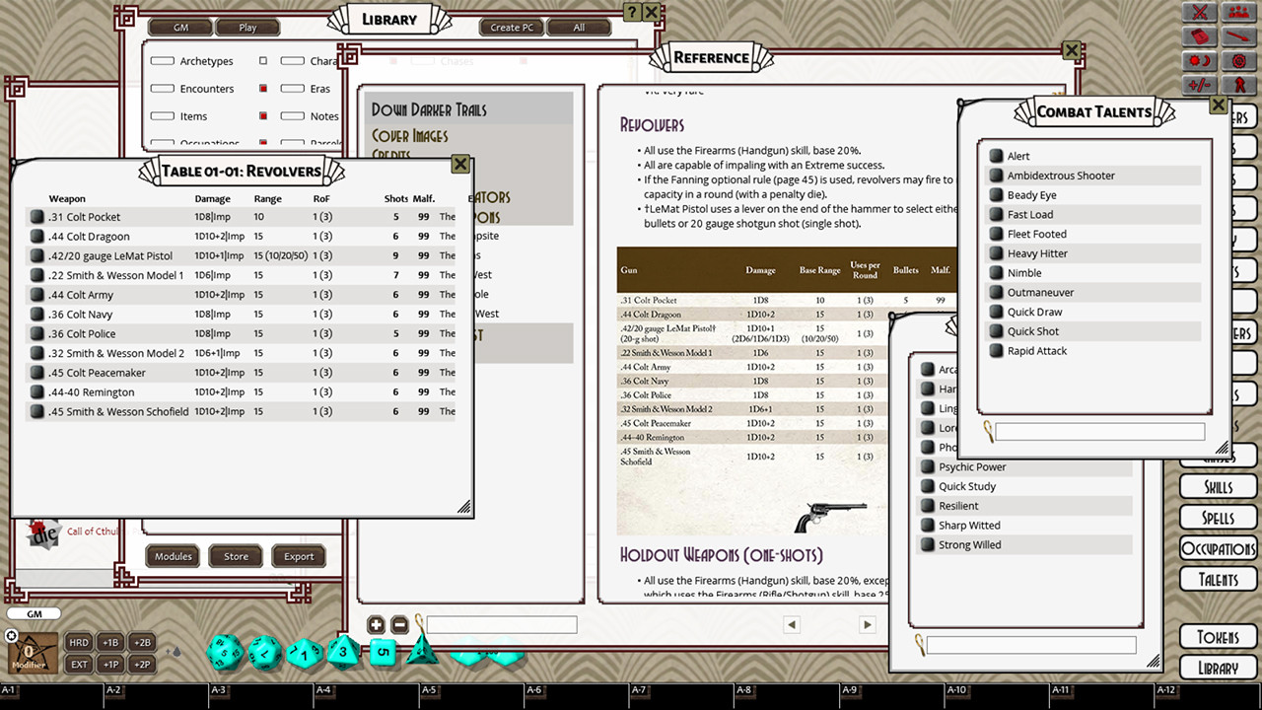Viewport: 1262px width, 710px height.
Task: Toggle the day/night lighting icon
Action: [x=1199, y=60]
